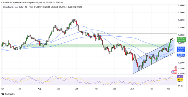Viewport: 188px width, 97px height.
Task: Select the close value C1.29224 in legend
Action: point(63,7)
